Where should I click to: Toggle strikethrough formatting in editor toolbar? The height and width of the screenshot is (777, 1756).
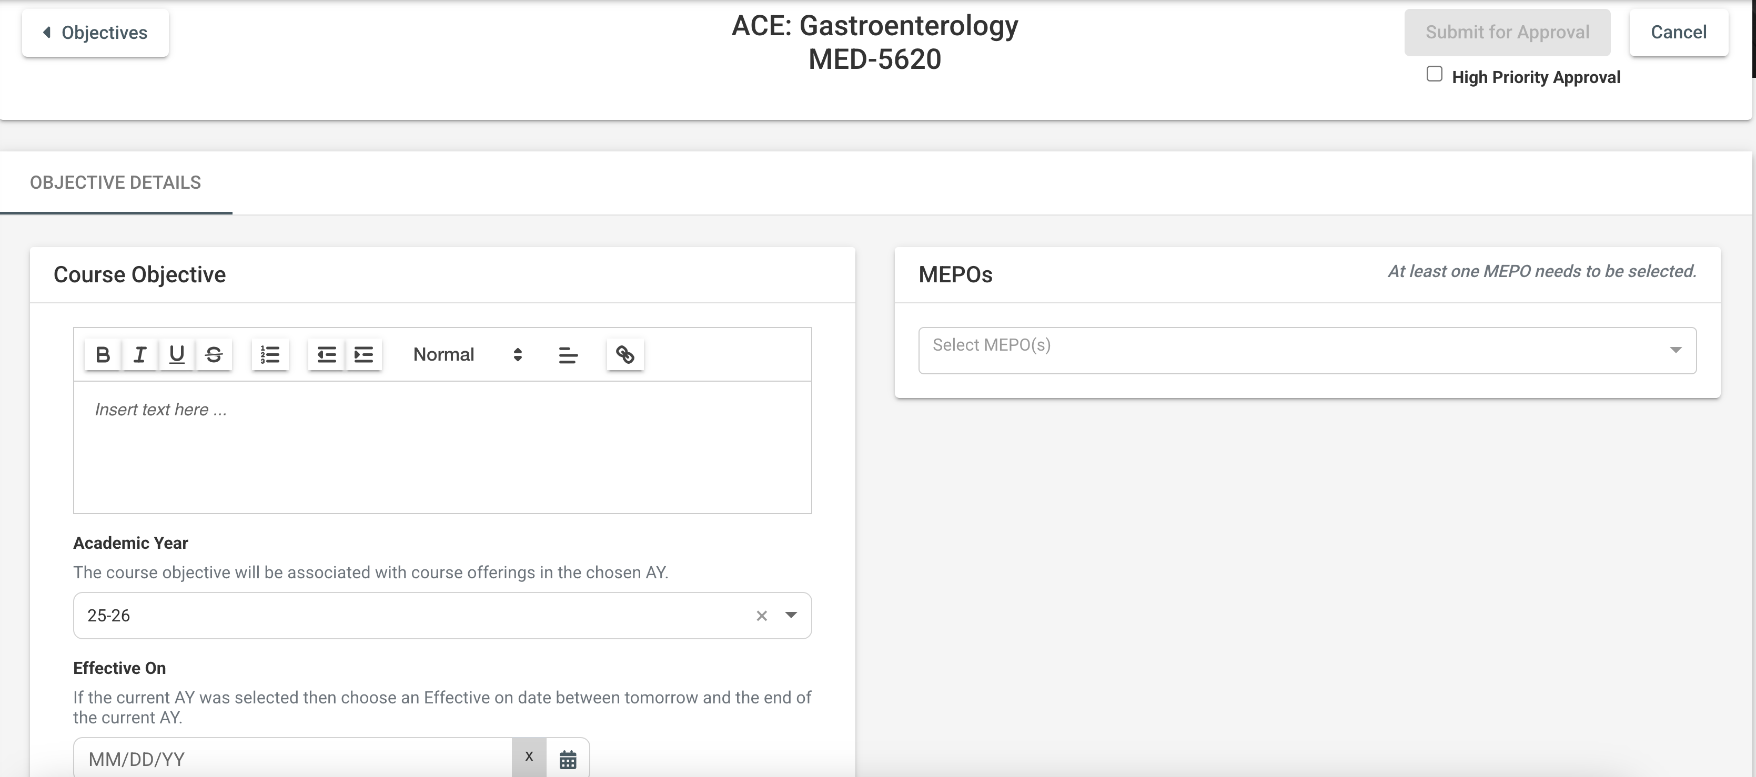pos(214,354)
